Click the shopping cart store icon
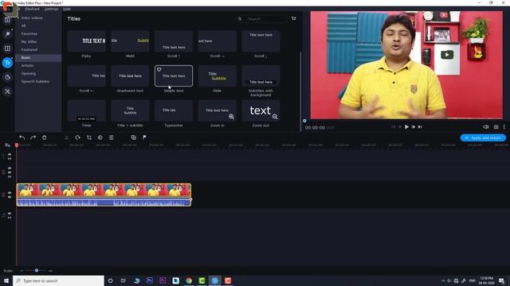 click(294, 18)
